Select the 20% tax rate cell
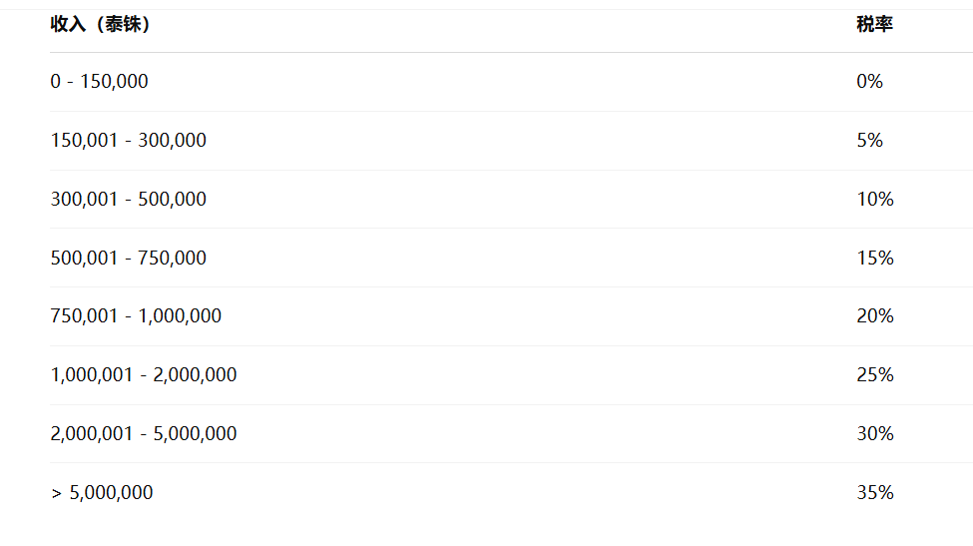The image size is (973, 546). [x=875, y=315]
